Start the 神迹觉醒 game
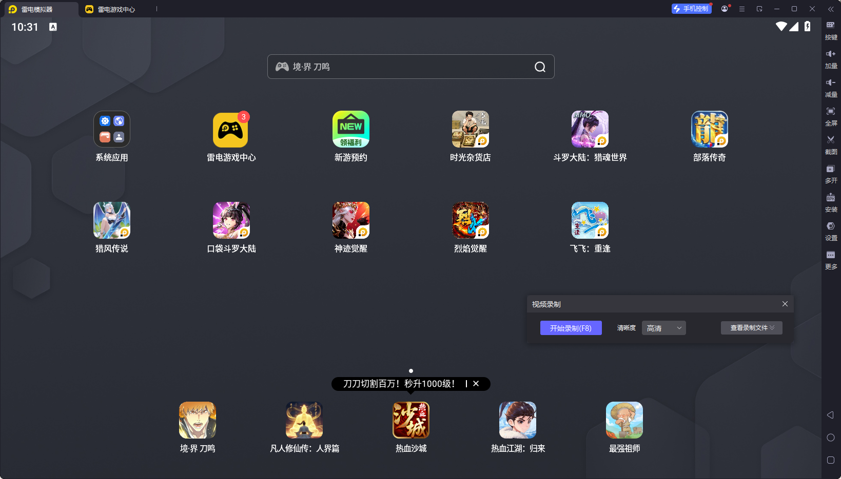841x479 pixels. [351, 220]
